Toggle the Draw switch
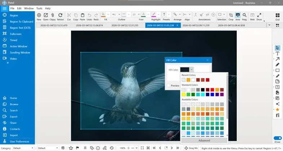 tap(278, 138)
